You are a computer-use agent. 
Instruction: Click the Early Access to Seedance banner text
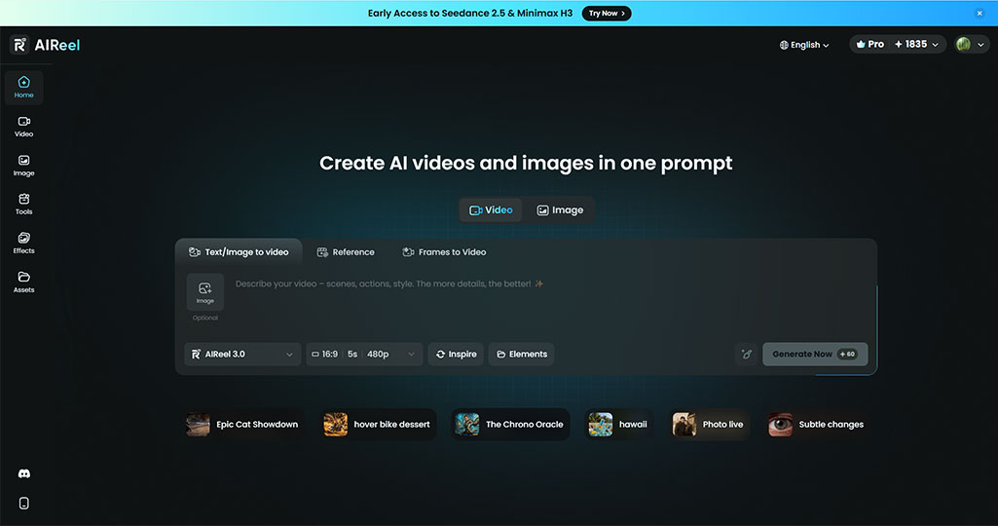coord(469,13)
